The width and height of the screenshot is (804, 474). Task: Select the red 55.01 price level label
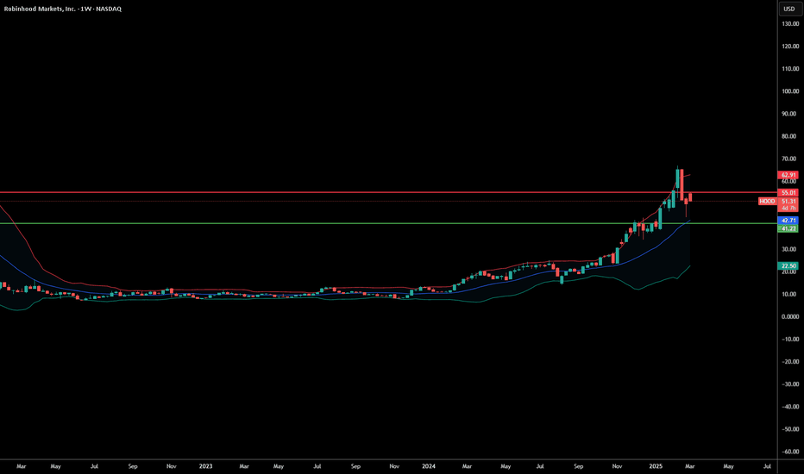[x=789, y=192]
